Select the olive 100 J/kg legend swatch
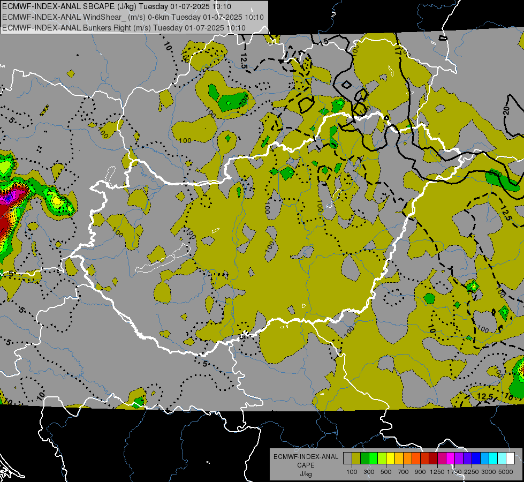 (x=356, y=458)
